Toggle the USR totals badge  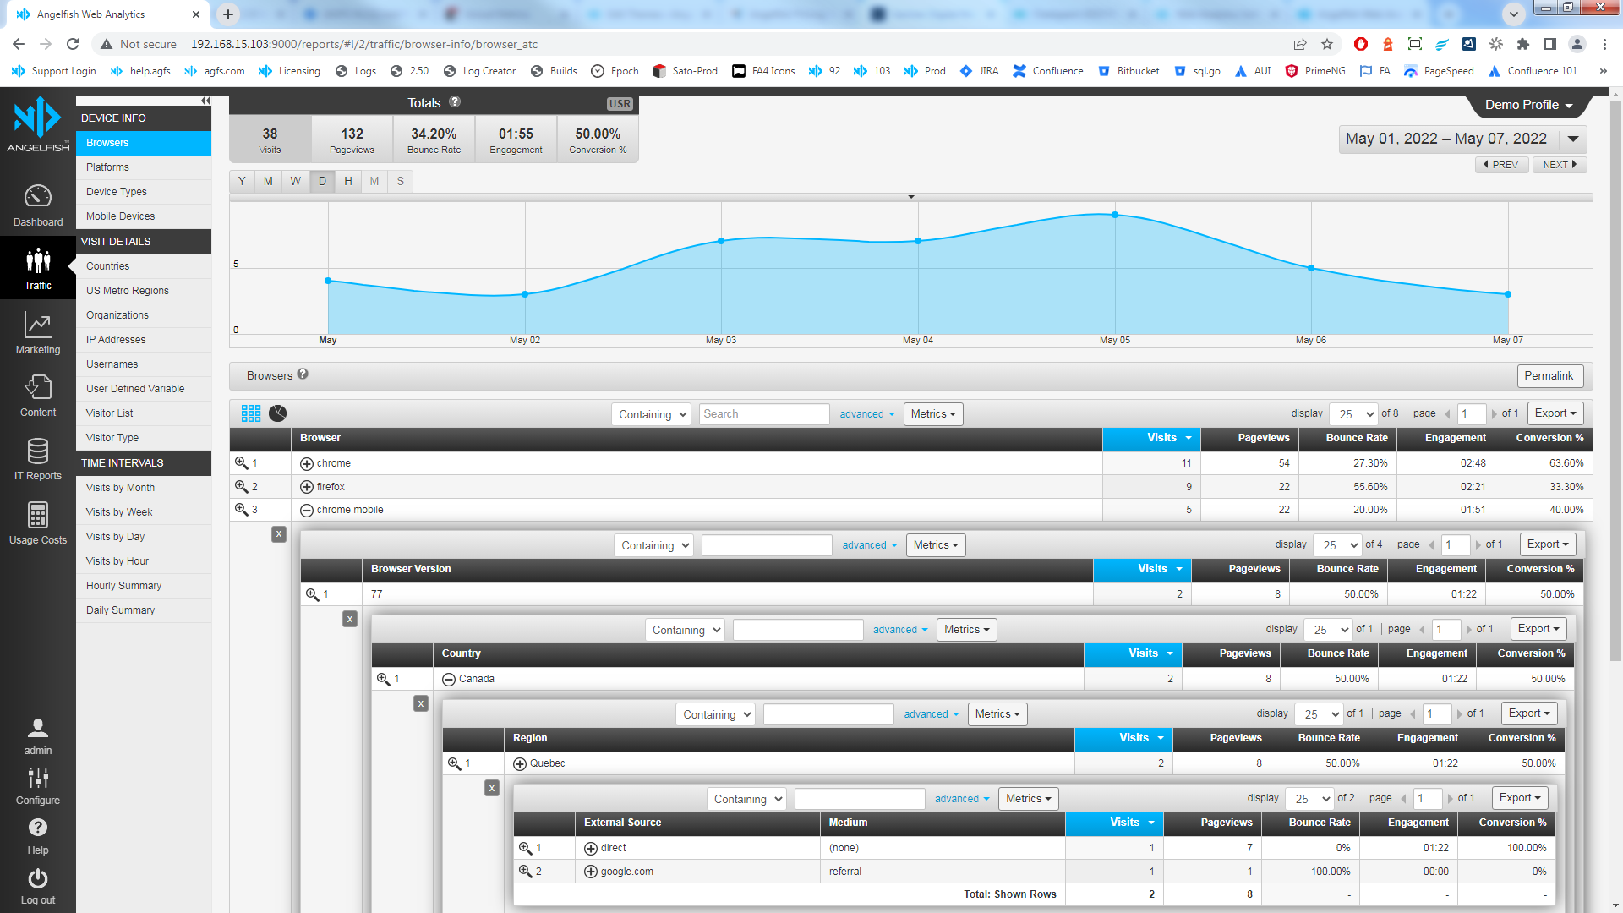620,103
